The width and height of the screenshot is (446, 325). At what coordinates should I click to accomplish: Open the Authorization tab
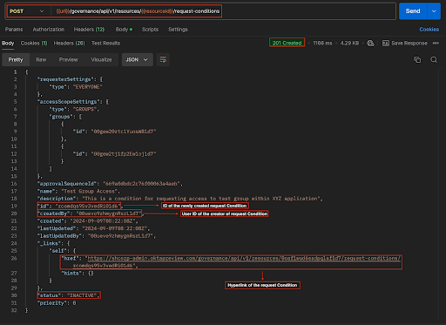[49, 30]
